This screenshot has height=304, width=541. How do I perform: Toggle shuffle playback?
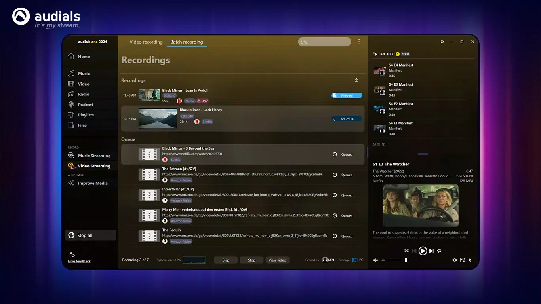click(406, 251)
